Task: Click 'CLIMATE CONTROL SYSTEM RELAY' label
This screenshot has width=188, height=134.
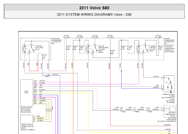Action: [x=153, y=48]
